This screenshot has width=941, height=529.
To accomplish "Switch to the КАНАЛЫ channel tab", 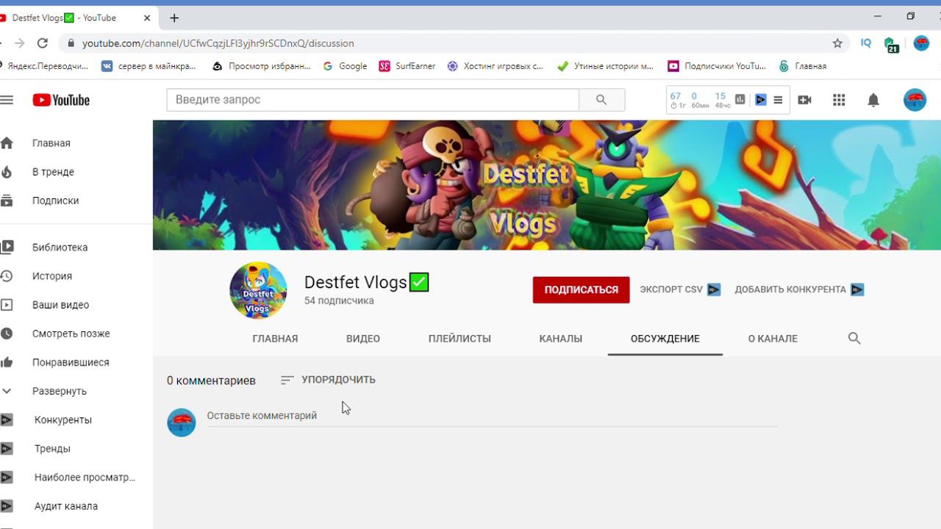I will click(x=561, y=339).
